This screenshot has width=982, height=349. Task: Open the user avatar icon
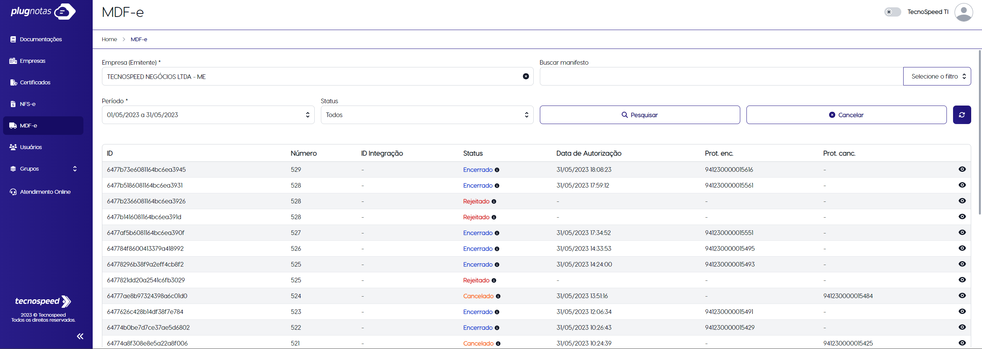963,12
